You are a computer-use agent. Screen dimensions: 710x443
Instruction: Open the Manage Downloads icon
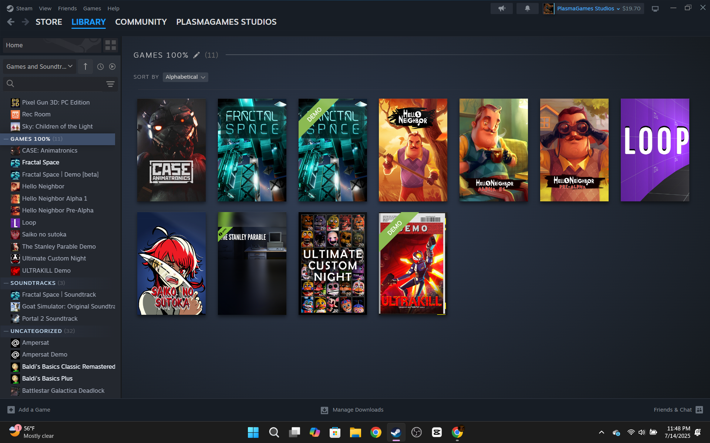324,410
